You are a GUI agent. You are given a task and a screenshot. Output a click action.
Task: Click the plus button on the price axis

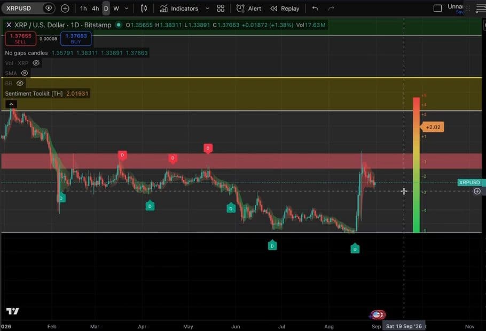coord(477,191)
